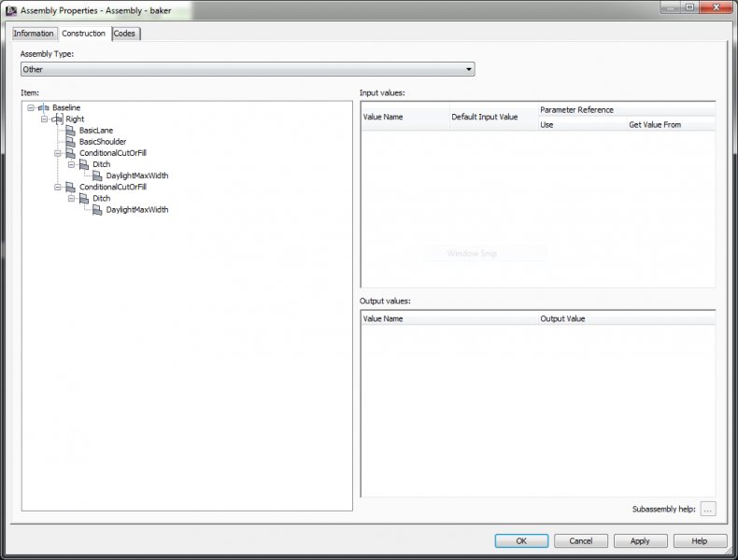Click the Help button
Image resolution: width=738 pixels, height=560 pixels.
[700, 540]
